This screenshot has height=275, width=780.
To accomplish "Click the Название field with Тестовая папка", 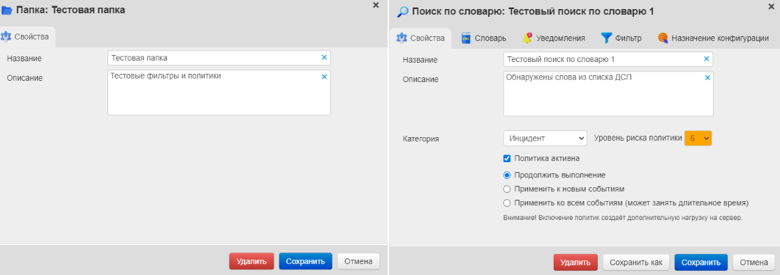I will click(219, 58).
